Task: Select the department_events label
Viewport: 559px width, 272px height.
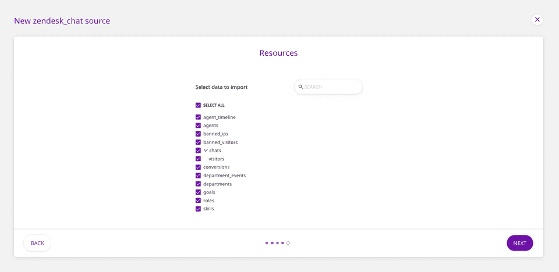Action: pyautogui.click(x=225, y=176)
